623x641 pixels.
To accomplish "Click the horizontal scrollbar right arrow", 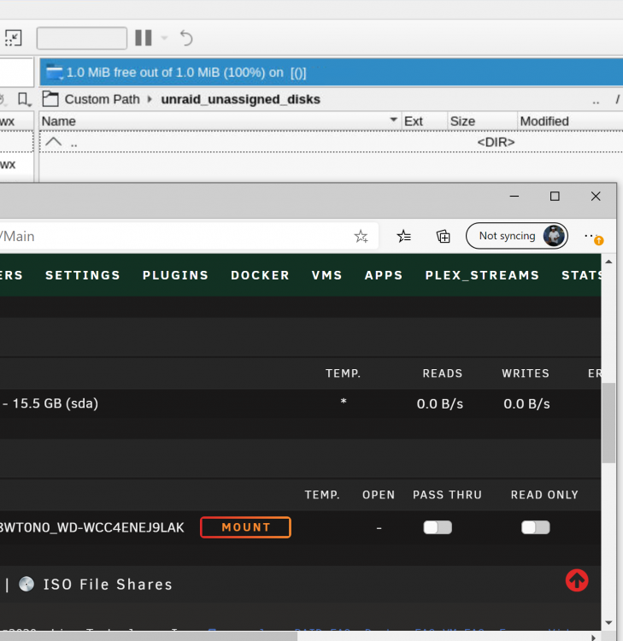I will click(x=593, y=638).
